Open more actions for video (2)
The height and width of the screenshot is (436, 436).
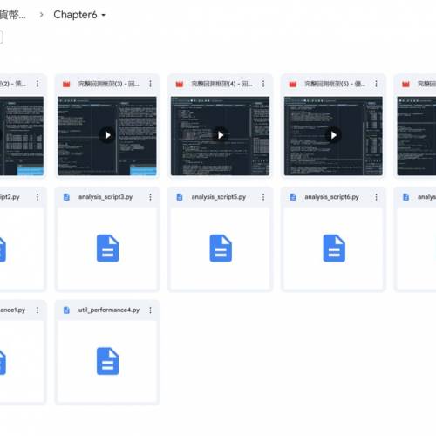point(37,84)
